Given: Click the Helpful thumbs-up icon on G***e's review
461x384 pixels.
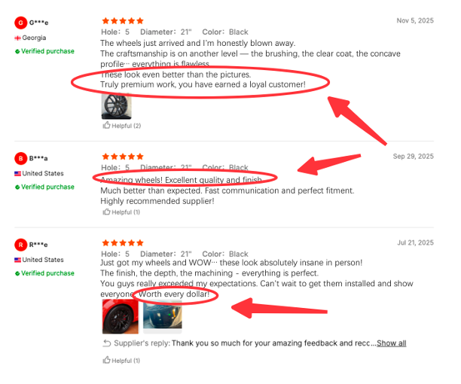Looking at the screenshot, I should 106,126.
